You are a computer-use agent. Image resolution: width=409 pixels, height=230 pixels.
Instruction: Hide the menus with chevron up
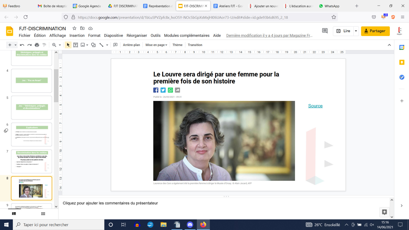[389, 45]
